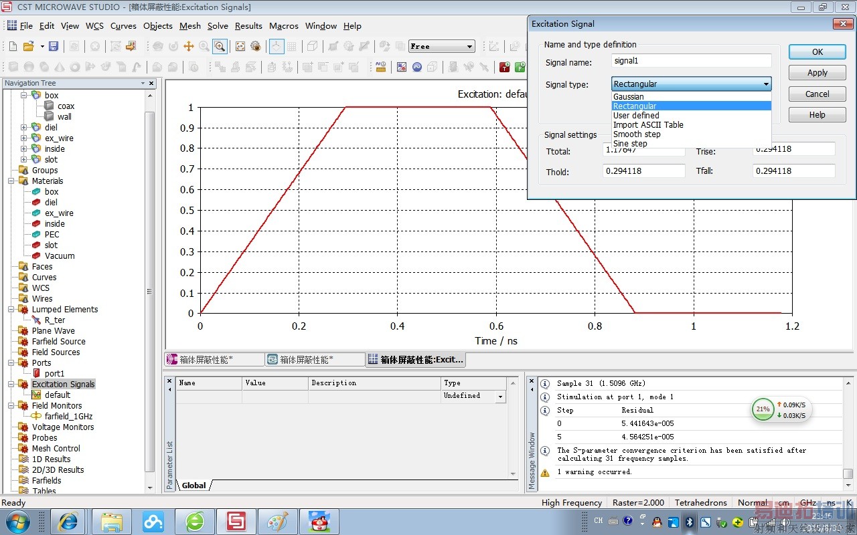Collapse the Materials folder in tree
This screenshot has width=857, height=535.
[11, 181]
